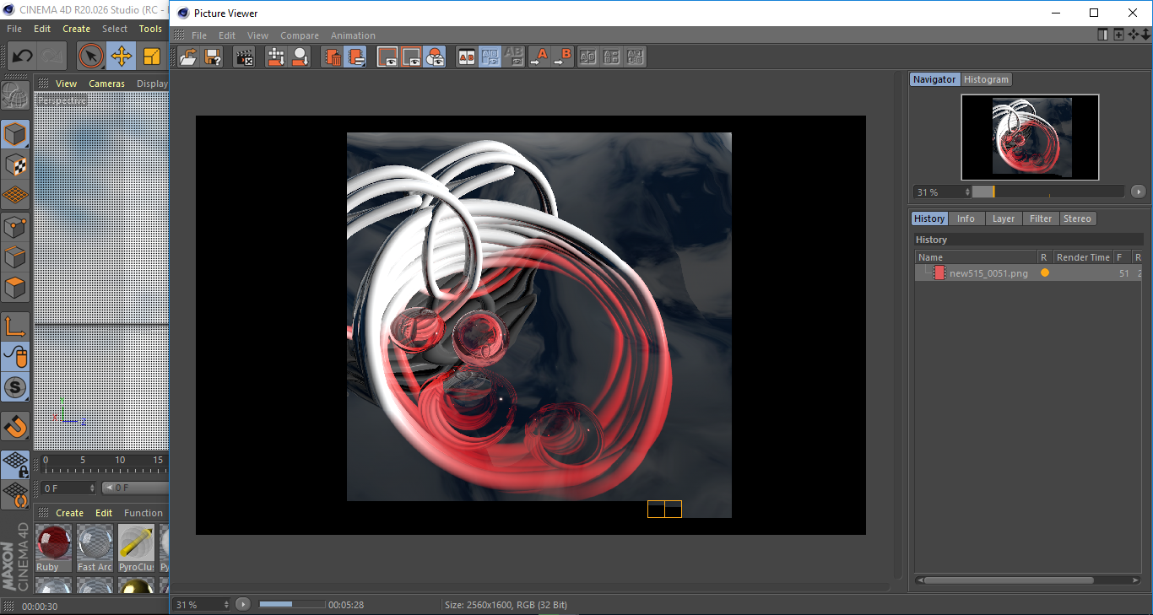Click the 0 F frame field in the timeline
The height and width of the screenshot is (615, 1153).
[68, 488]
